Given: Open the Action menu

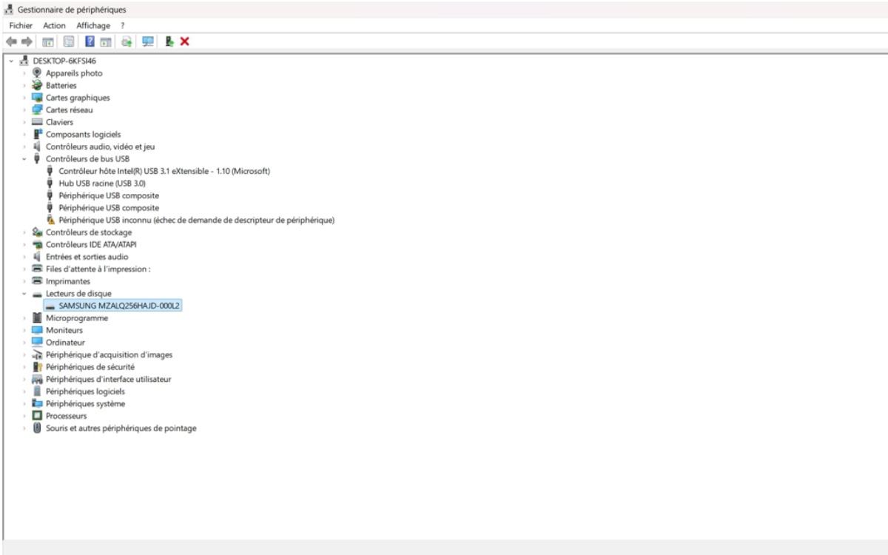Looking at the screenshot, I should click(54, 25).
